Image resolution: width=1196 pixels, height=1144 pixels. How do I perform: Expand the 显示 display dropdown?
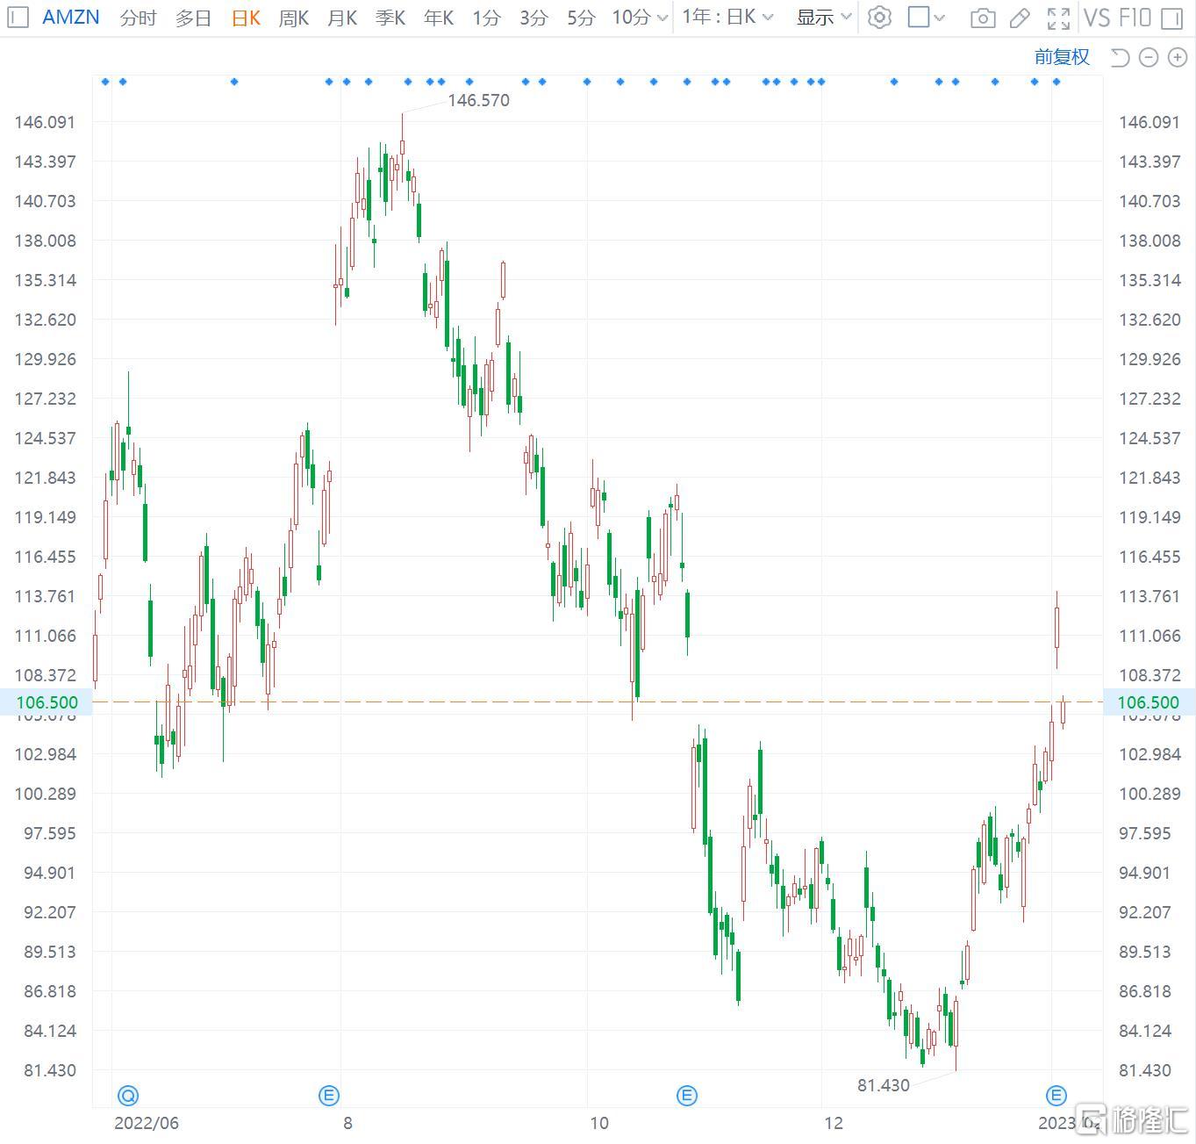823,18
